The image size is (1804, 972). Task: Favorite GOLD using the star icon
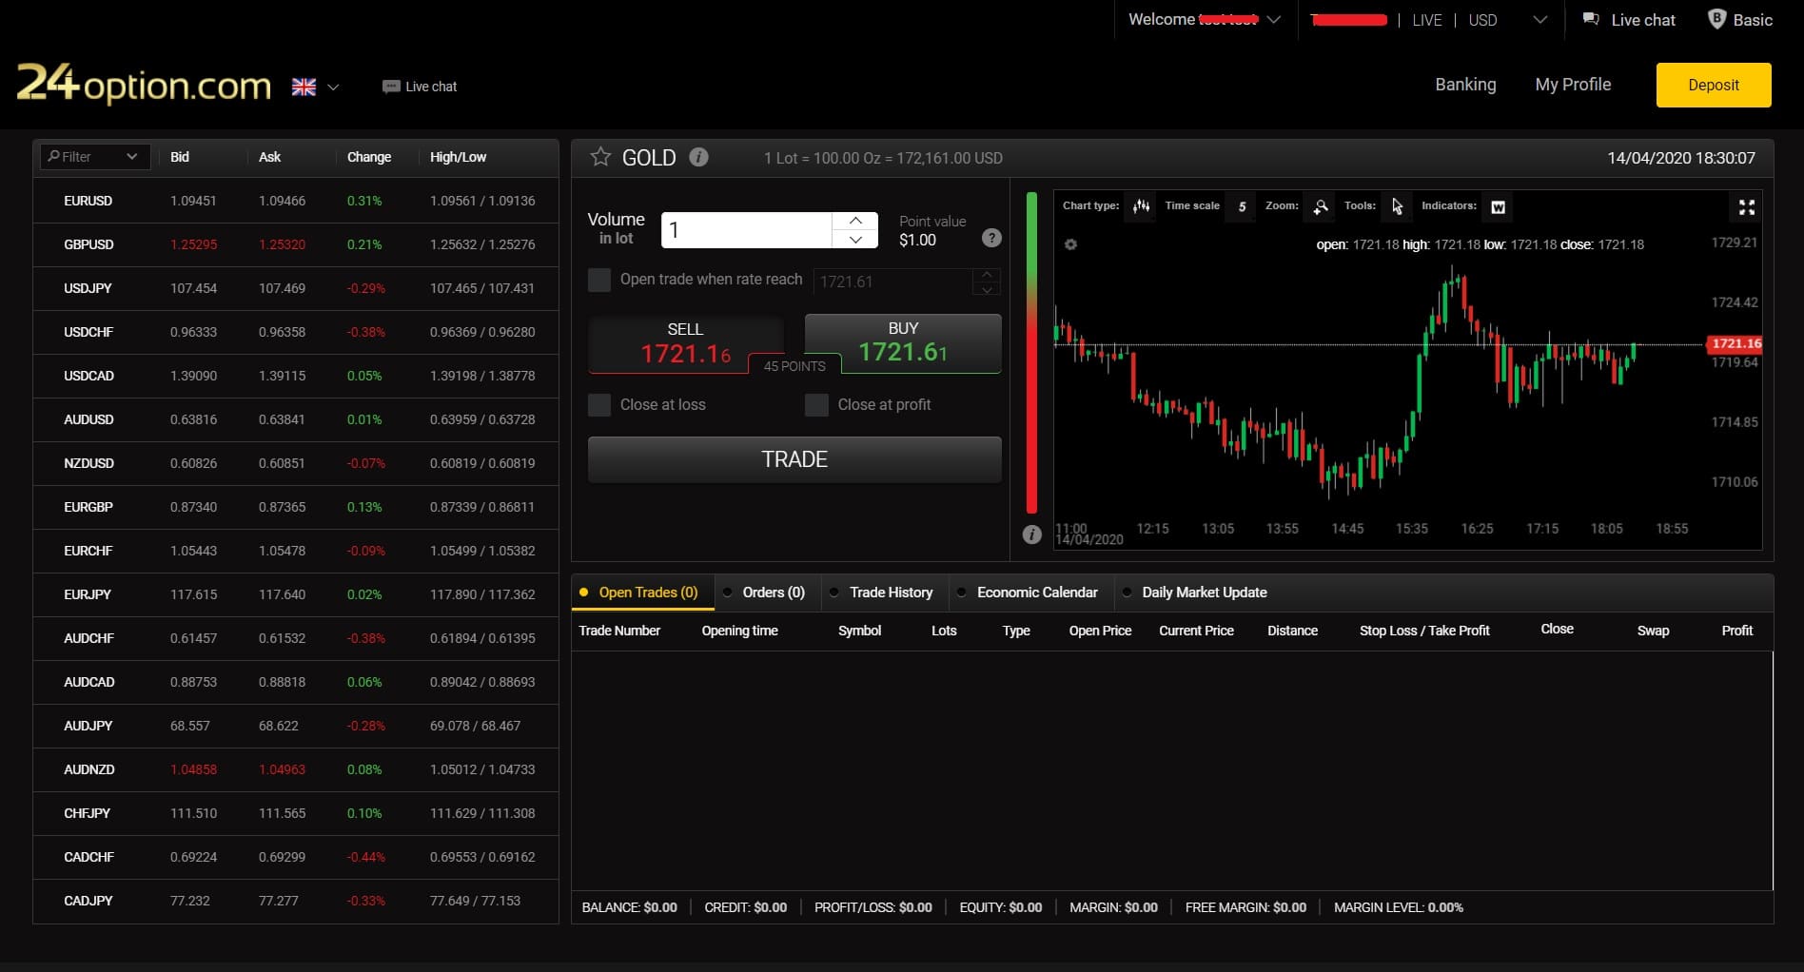pos(600,157)
